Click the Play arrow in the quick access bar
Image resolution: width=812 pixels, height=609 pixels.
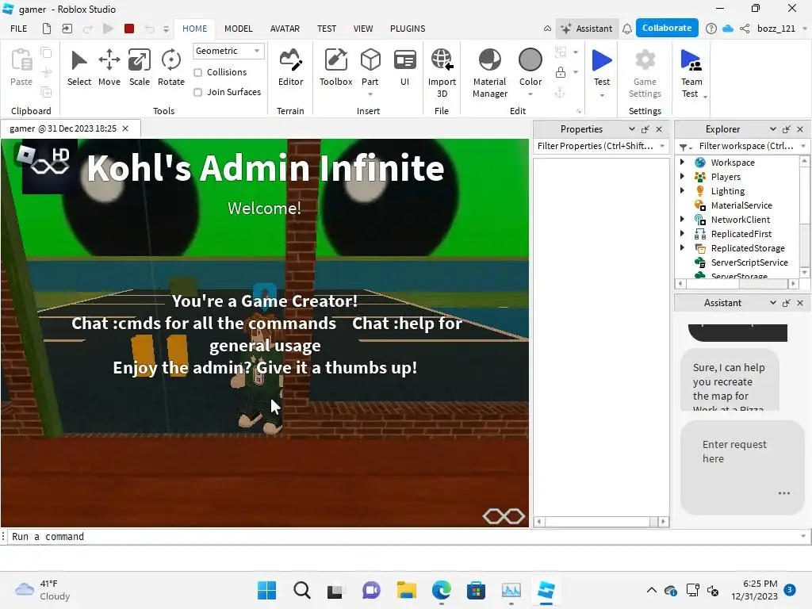[108, 29]
